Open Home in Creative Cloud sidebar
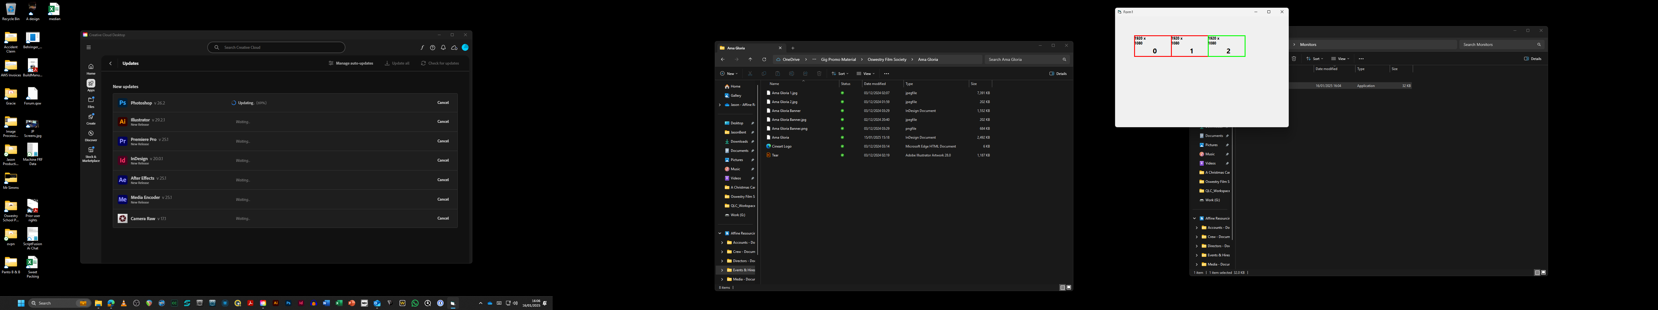The image size is (1658, 310). pos(91,69)
